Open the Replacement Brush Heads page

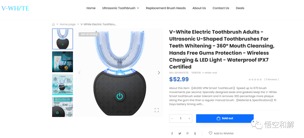click(166, 8)
